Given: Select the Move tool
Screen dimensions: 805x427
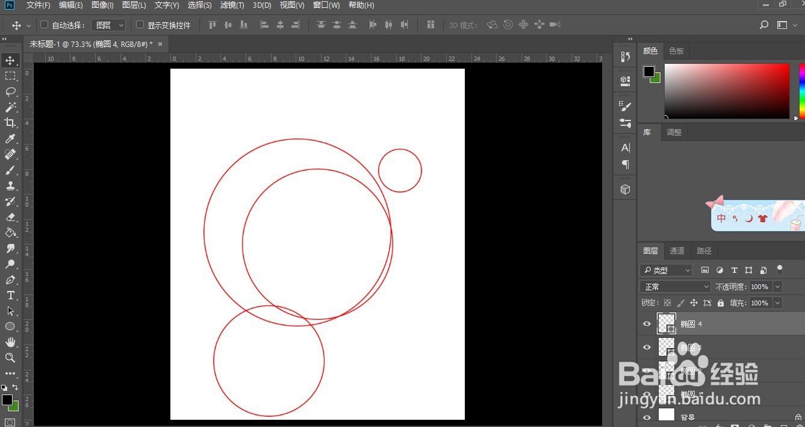Looking at the screenshot, I should pyautogui.click(x=10, y=60).
